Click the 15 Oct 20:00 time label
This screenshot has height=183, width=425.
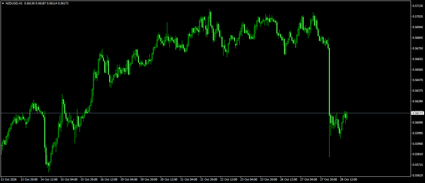89,180
